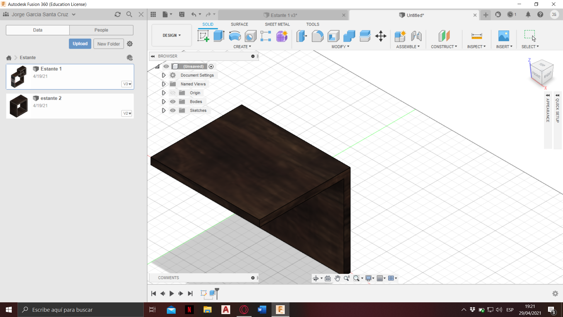Search in the data panel

coord(129,14)
